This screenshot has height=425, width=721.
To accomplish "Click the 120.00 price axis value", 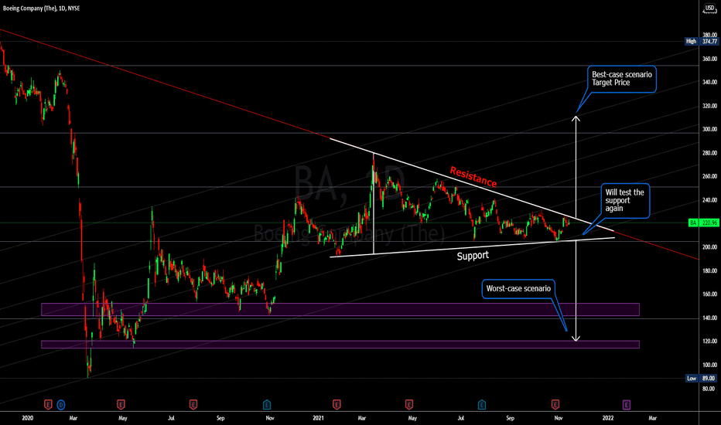I will [709, 342].
